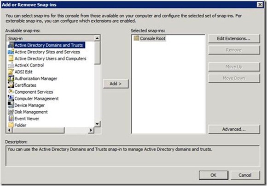Click the Device Manager icon
267x186 pixels.
pyautogui.click(x=11, y=105)
